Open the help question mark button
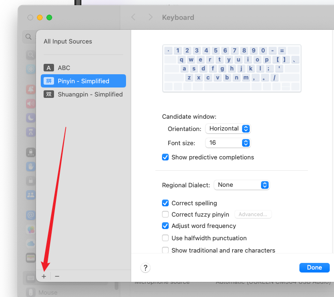 coord(145,268)
